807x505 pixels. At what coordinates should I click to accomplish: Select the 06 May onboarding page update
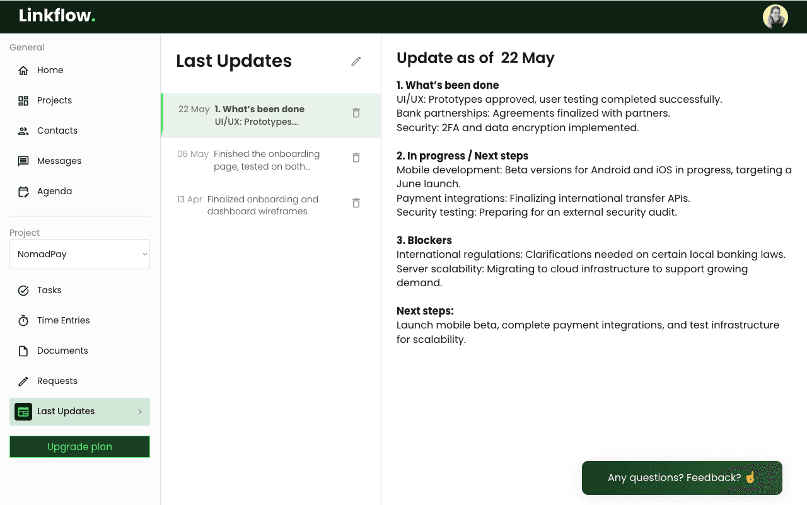tap(271, 160)
